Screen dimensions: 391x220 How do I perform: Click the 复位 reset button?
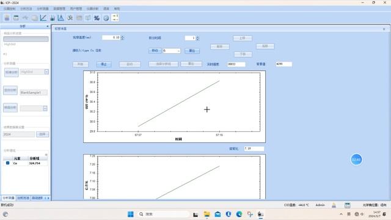click(x=192, y=51)
